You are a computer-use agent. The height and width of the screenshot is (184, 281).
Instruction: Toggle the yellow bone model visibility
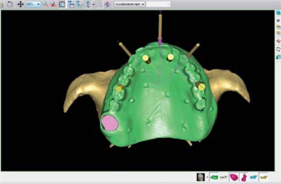264,177
